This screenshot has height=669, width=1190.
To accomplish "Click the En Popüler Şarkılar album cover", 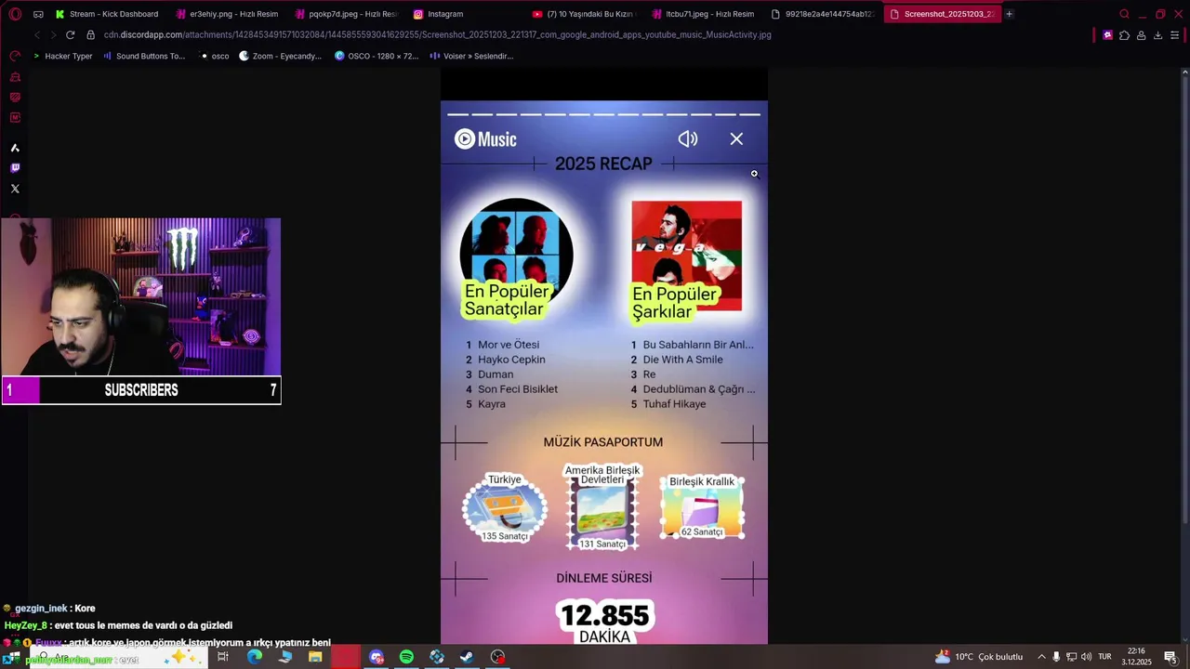I will pos(687,256).
